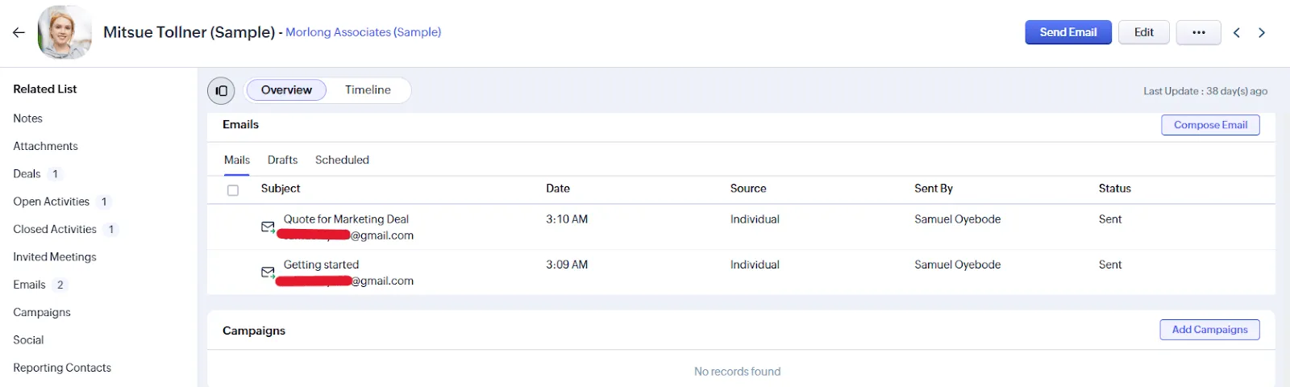Open Closed Activities in the Related List

55,230
